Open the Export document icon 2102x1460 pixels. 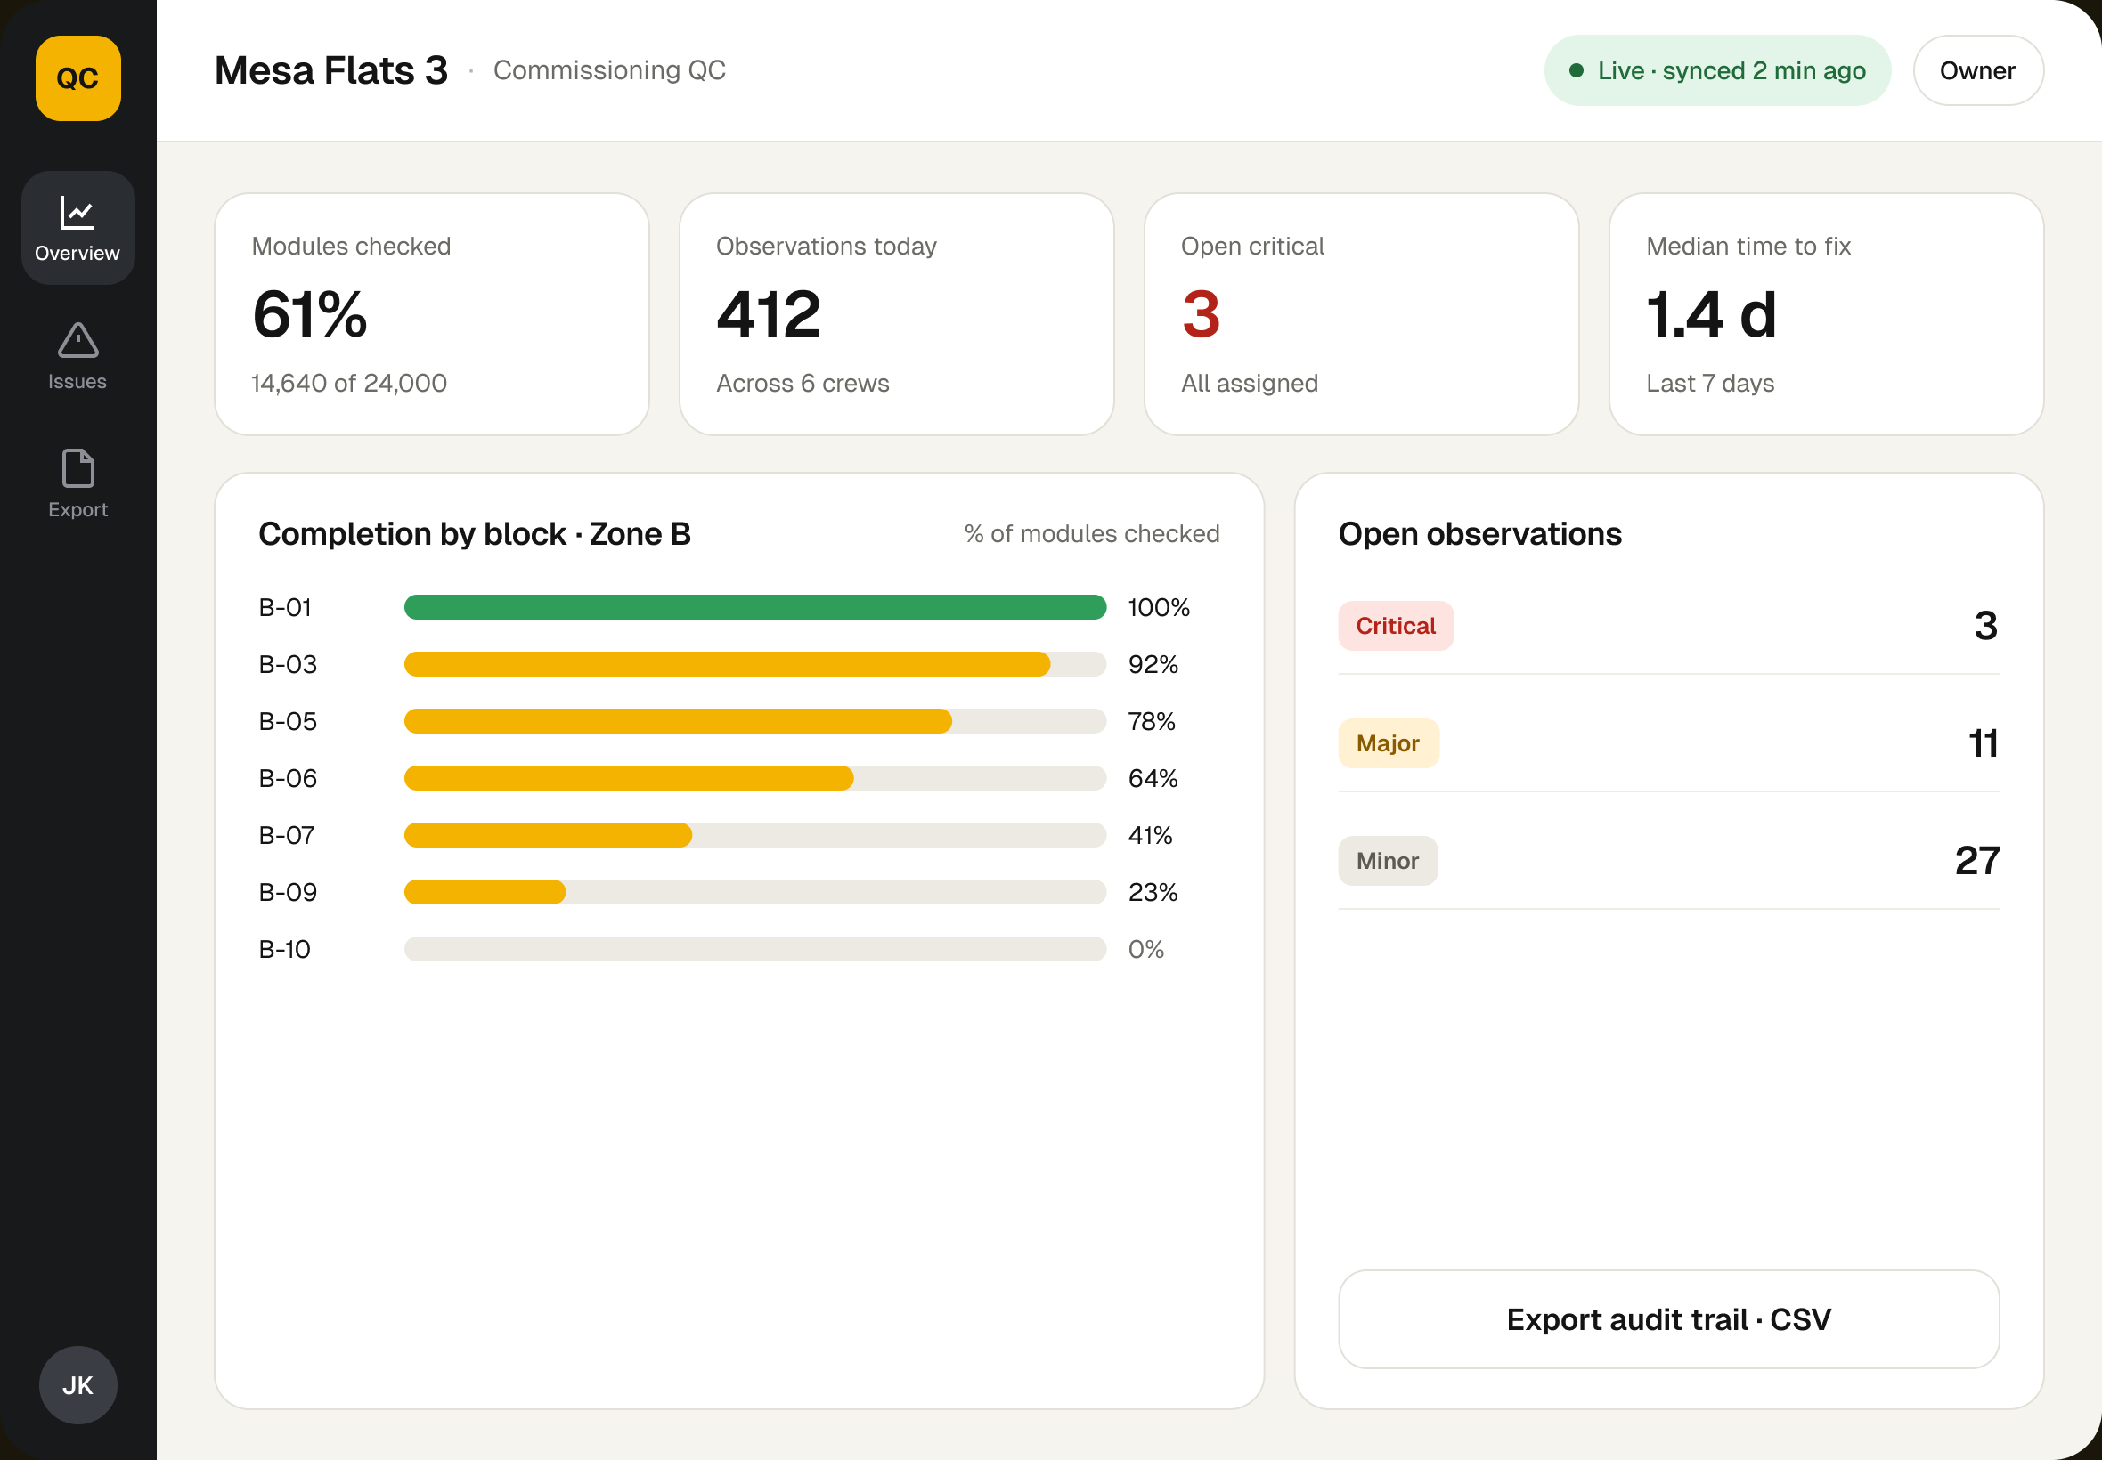tap(77, 468)
